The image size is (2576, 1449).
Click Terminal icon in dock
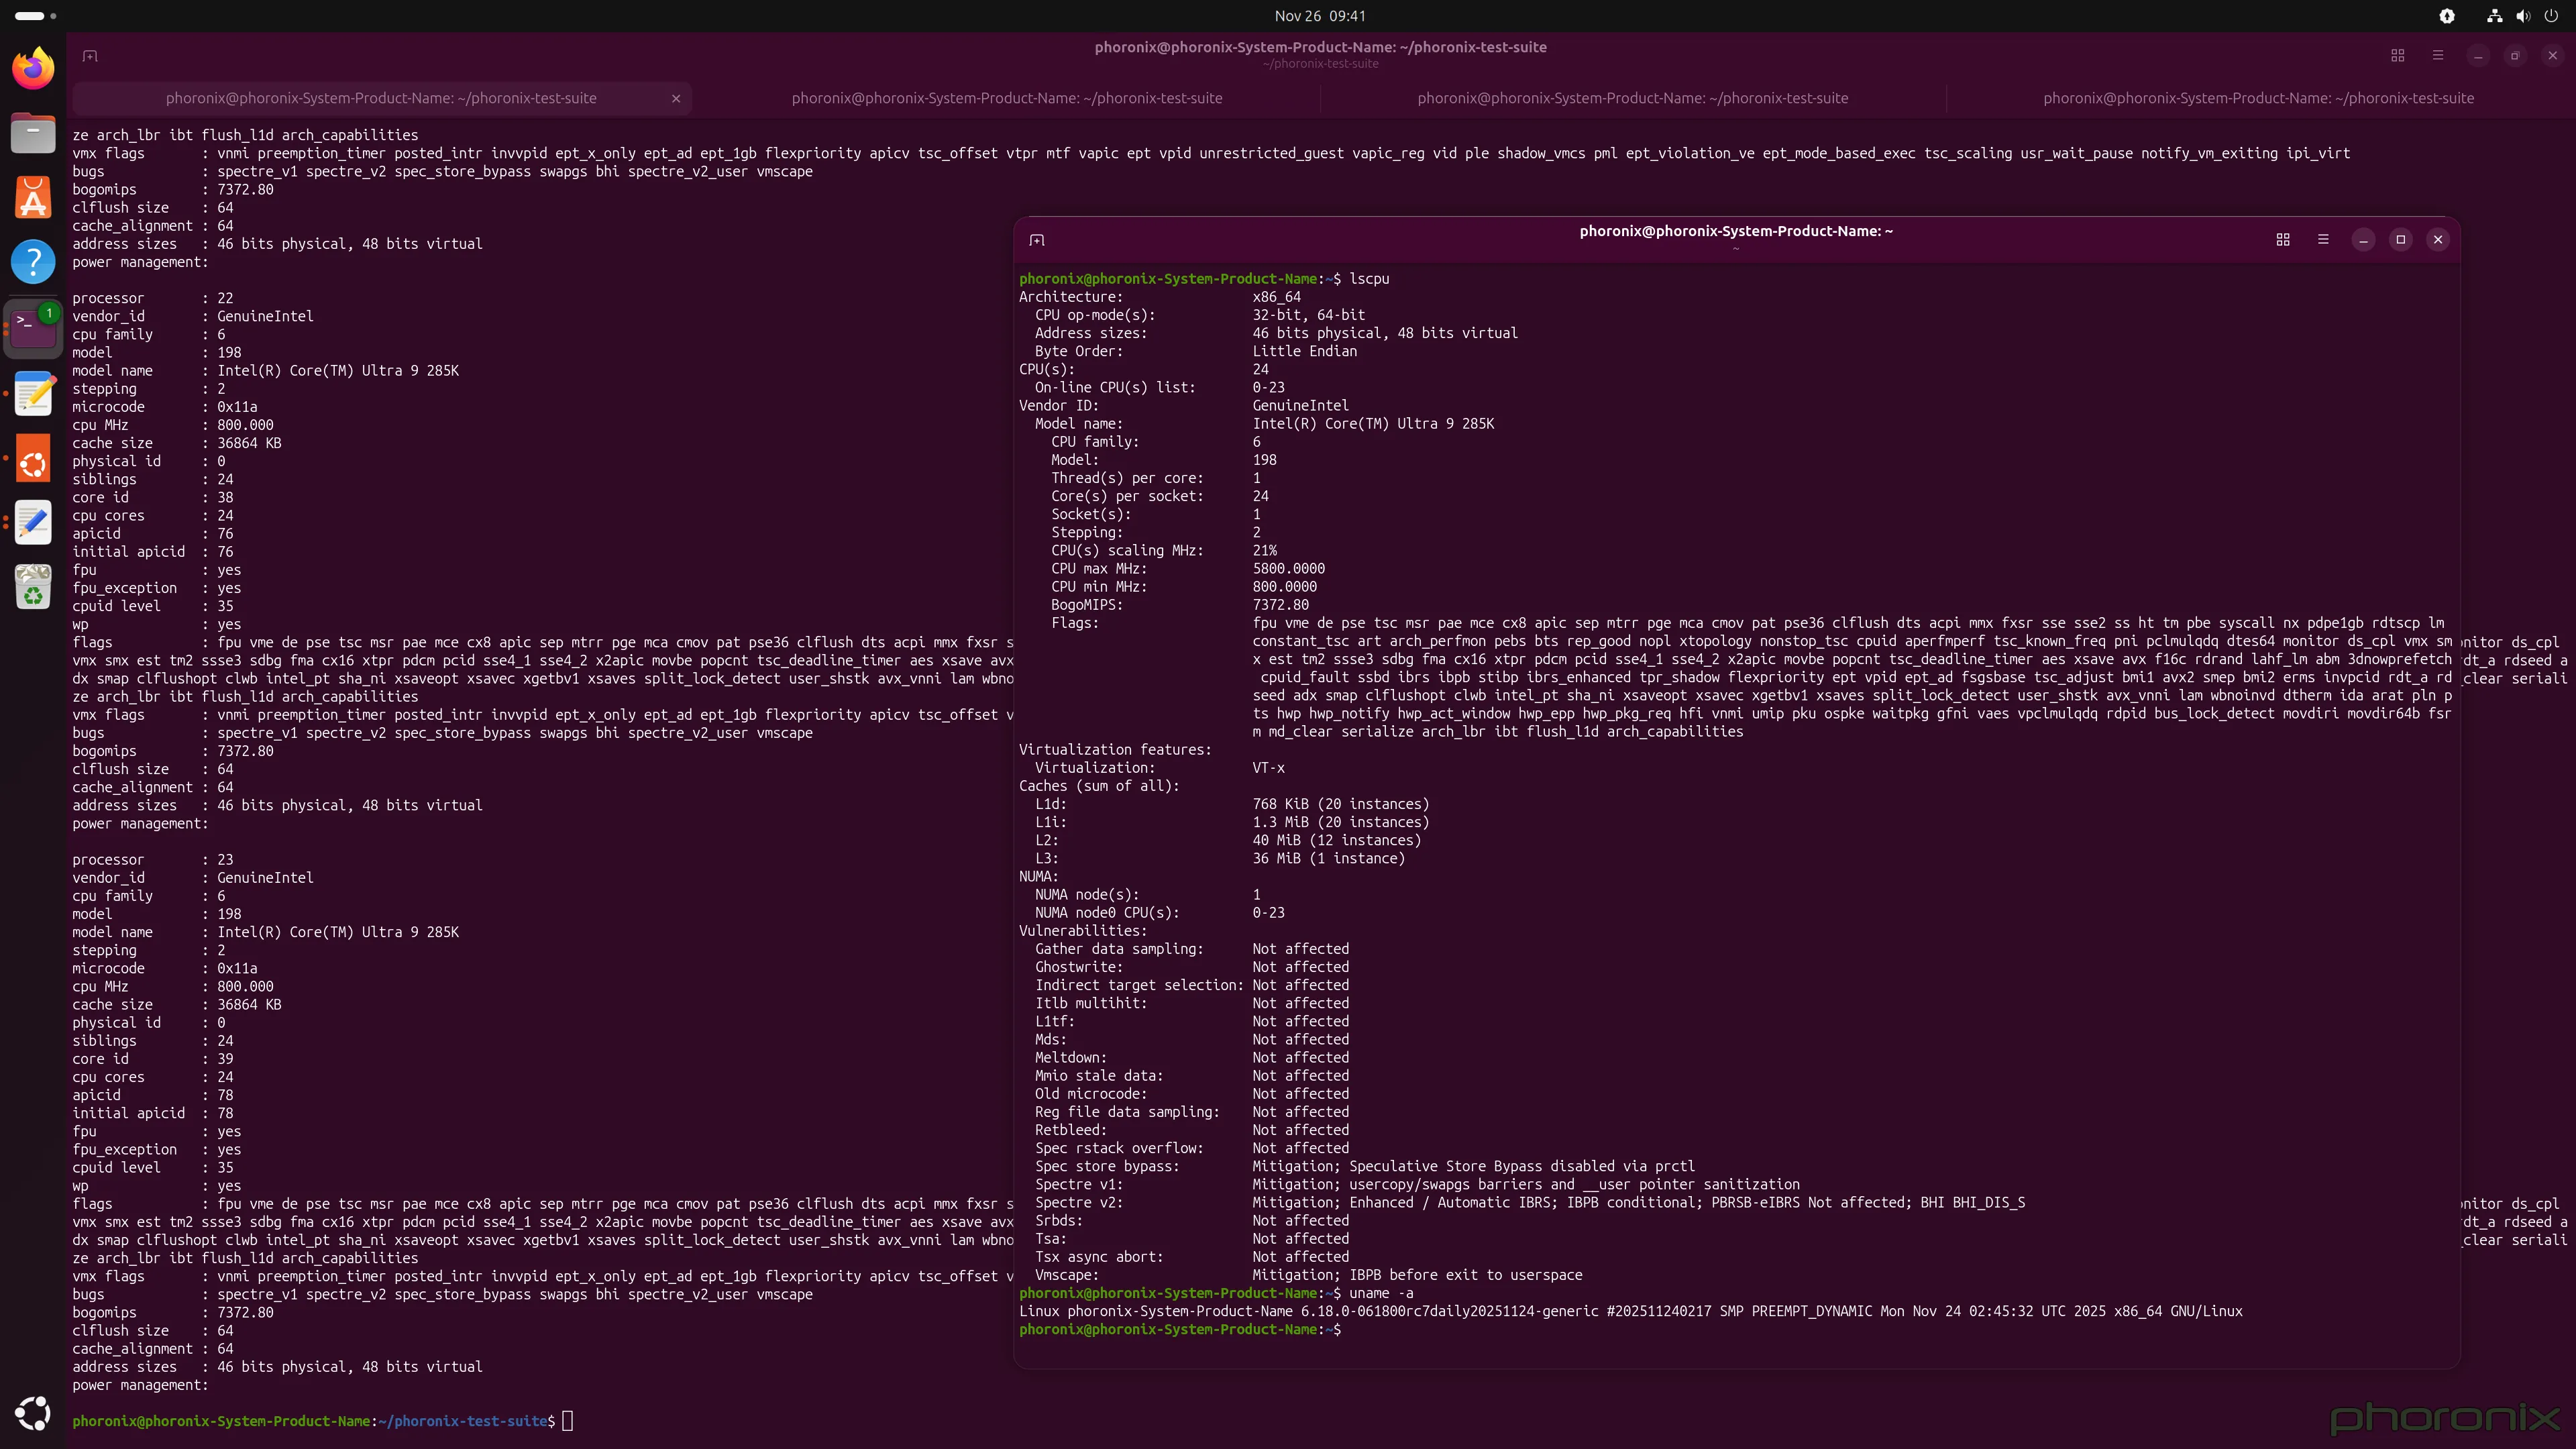[x=33, y=327]
